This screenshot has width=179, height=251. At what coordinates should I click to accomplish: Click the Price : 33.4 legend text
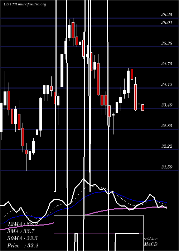click(23, 245)
